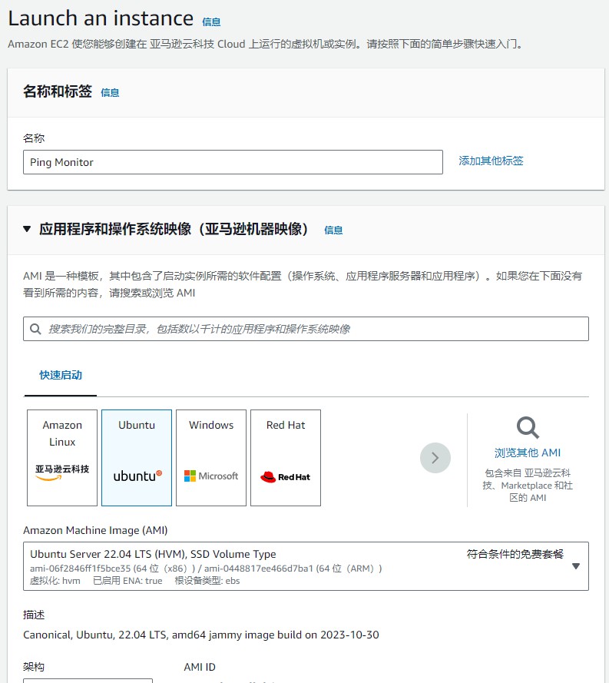
Task: Click the ami-06f2846ff1f5bce35 ID text line
Action: click(206, 569)
